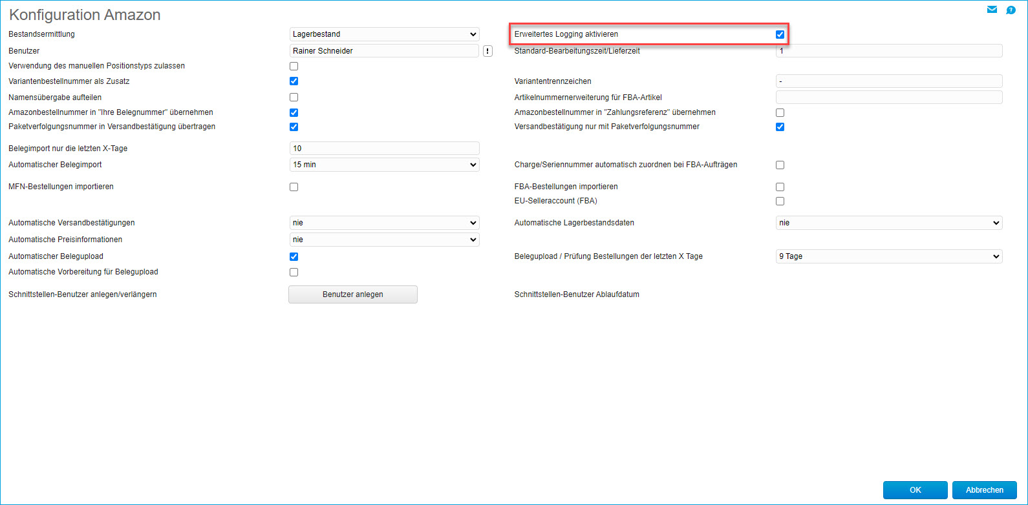Enable MFN-Bestellungen importieren checkbox

(294, 187)
